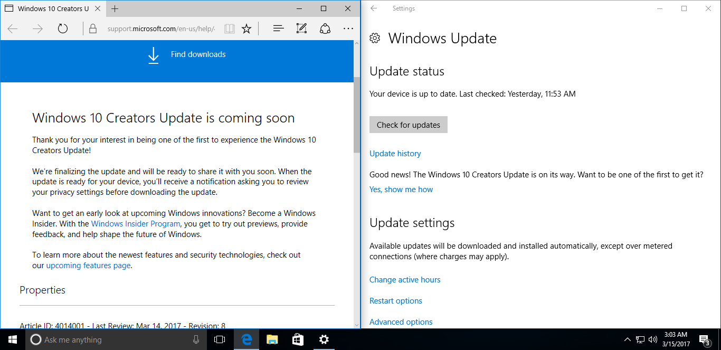Click the Update status heading

click(407, 71)
